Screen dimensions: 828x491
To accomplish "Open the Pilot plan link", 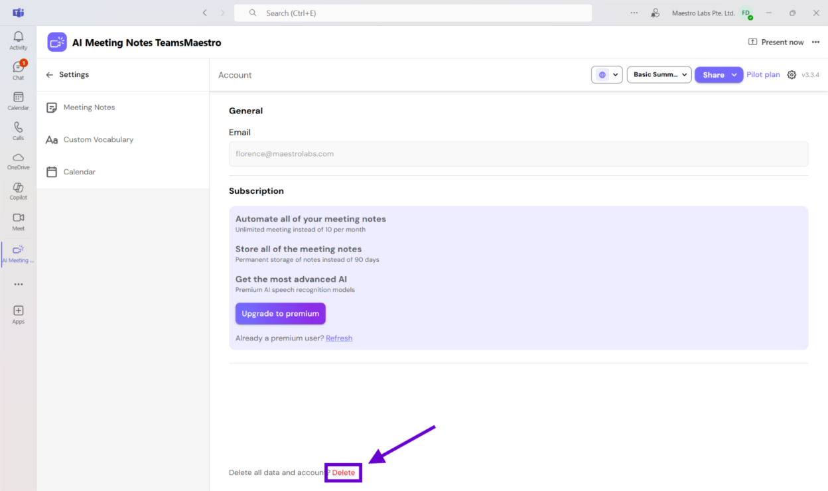I will click(763, 75).
